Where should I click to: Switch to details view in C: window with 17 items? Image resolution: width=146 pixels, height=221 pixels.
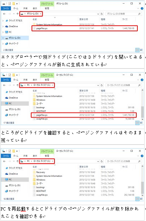tap(137, 123)
